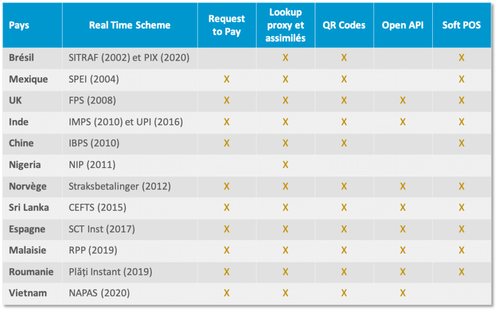Click the Open API X for UK

coord(403,100)
